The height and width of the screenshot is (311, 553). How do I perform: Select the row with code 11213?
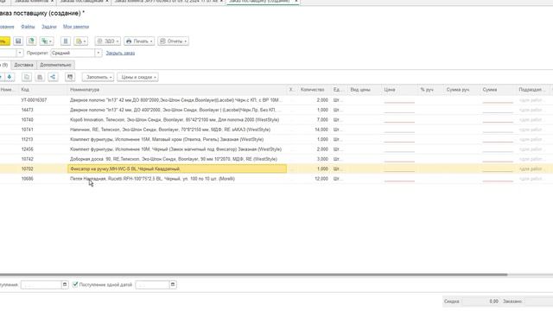pyautogui.click(x=276, y=140)
